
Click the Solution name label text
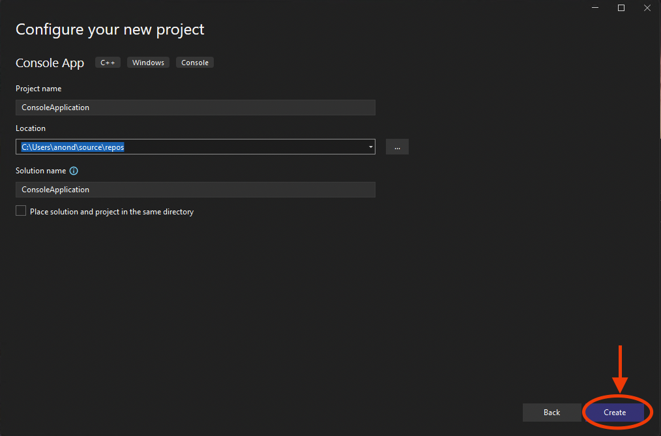point(40,171)
